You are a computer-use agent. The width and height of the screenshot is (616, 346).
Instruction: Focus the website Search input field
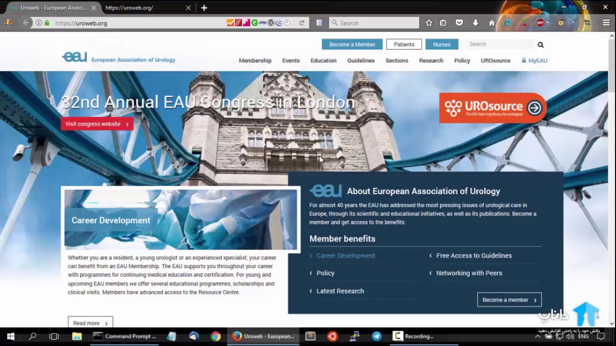pyautogui.click(x=499, y=44)
